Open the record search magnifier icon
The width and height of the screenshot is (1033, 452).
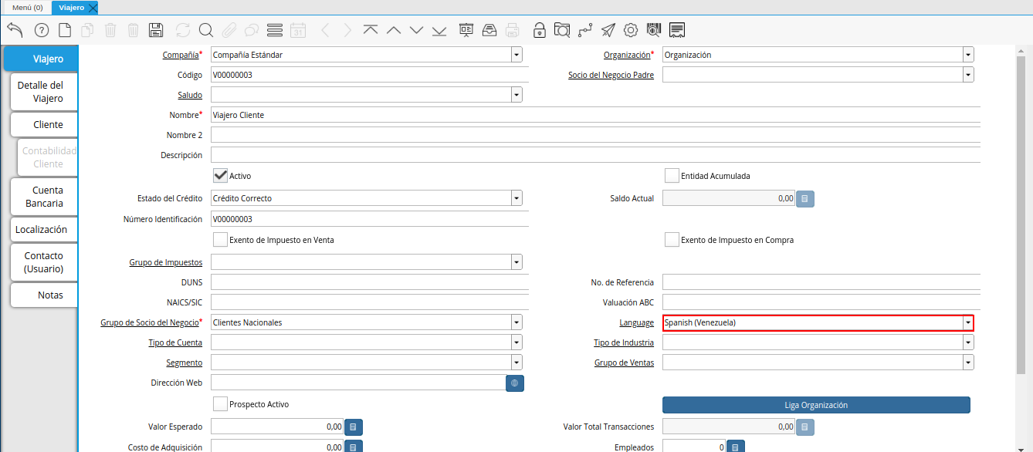tap(205, 30)
